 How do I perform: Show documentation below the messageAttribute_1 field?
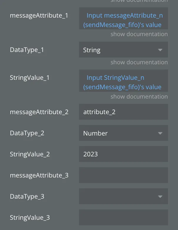point(139,34)
